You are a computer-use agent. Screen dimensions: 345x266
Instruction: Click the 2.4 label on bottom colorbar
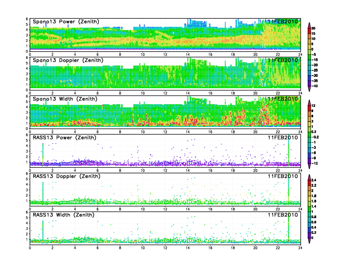[x=314, y=180]
